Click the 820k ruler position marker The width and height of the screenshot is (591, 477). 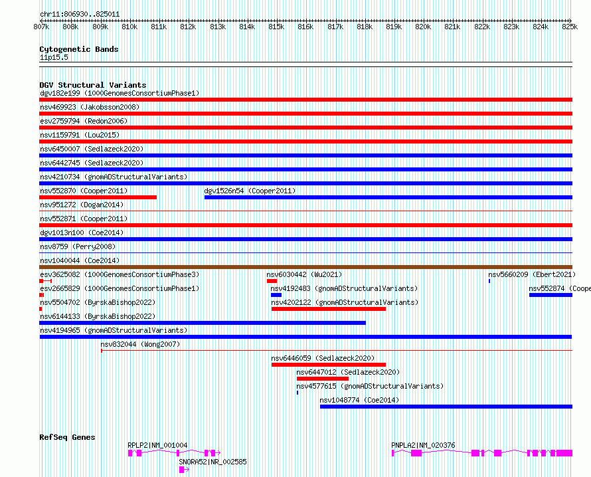pyautogui.click(x=423, y=27)
